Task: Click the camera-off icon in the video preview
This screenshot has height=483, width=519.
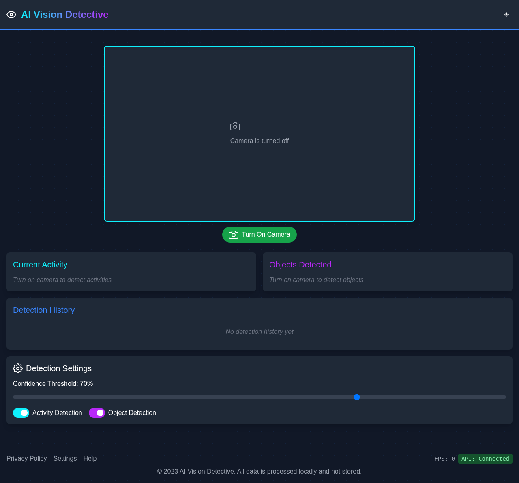Action: click(x=235, y=126)
